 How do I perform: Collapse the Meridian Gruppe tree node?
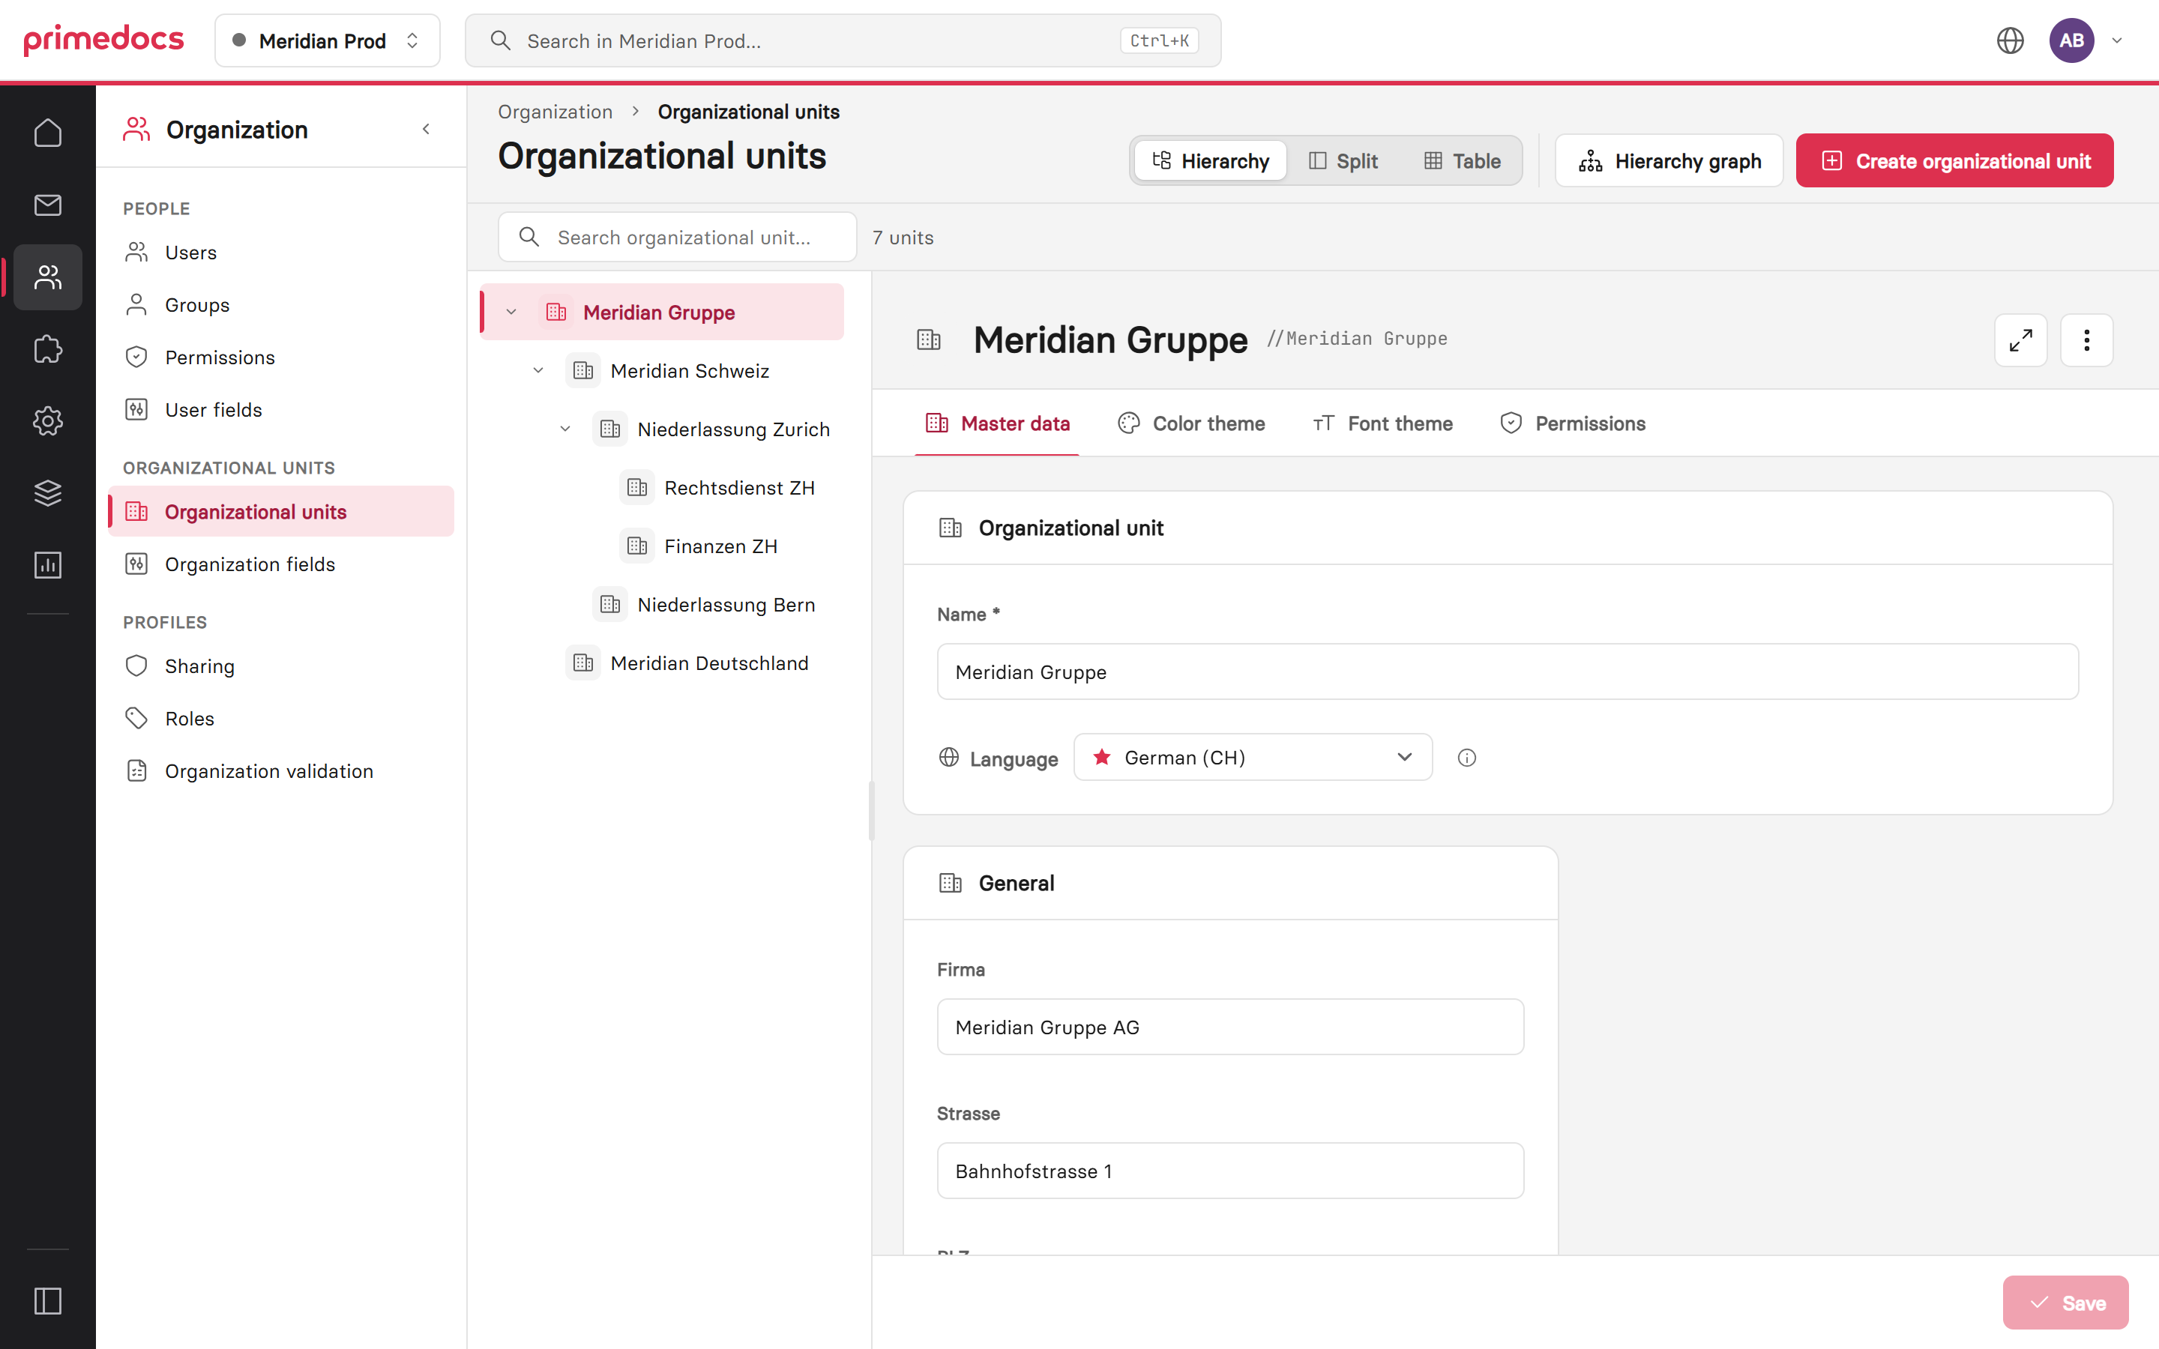point(511,313)
